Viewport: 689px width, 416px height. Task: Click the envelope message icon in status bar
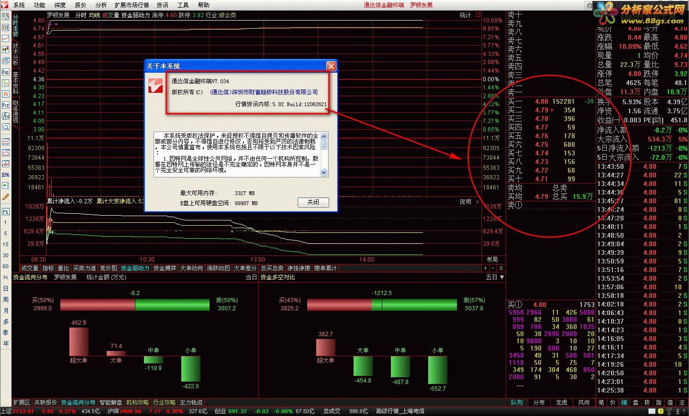point(652,411)
